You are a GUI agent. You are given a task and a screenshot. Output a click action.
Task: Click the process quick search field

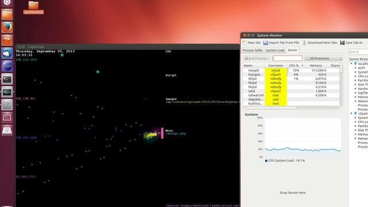pyautogui.click(x=287, y=58)
